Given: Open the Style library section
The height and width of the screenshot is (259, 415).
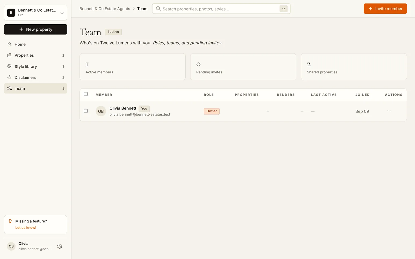Looking at the screenshot, I should coord(36,66).
